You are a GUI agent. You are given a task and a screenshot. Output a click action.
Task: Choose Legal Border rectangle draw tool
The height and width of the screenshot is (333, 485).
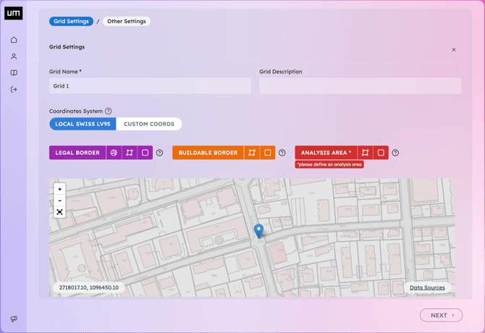[145, 153]
